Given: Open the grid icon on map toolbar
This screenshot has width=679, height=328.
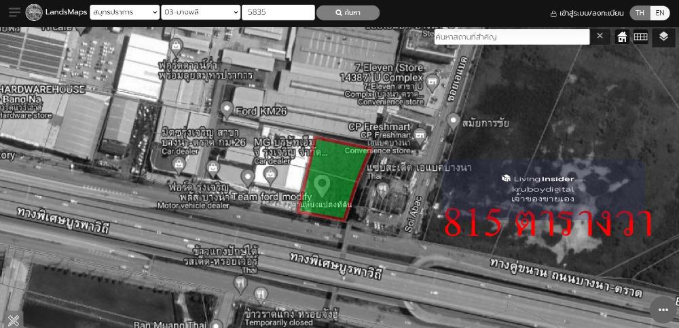Looking at the screenshot, I should [x=640, y=37].
